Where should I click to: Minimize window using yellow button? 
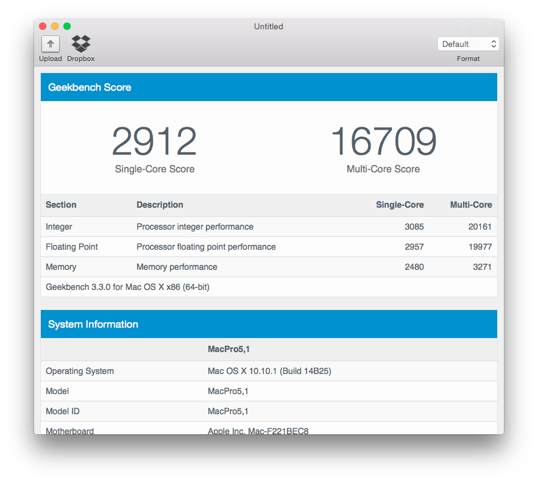pyautogui.click(x=55, y=26)
